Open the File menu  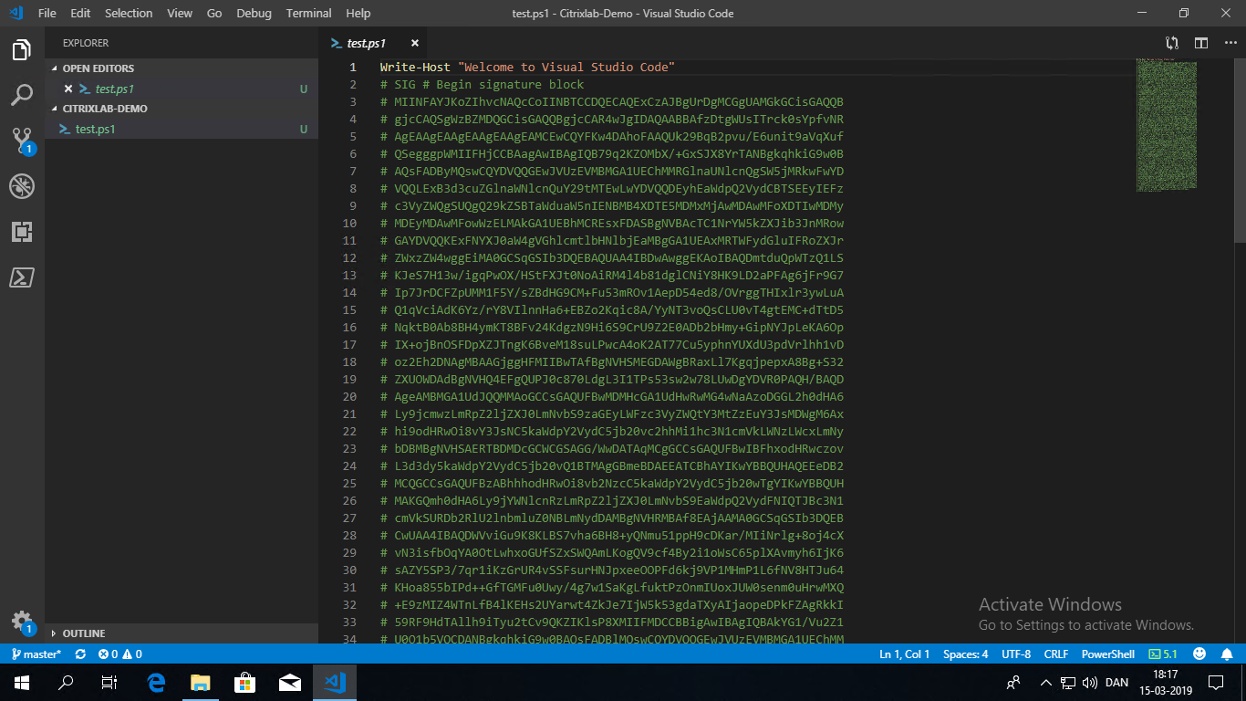(47, 13)
